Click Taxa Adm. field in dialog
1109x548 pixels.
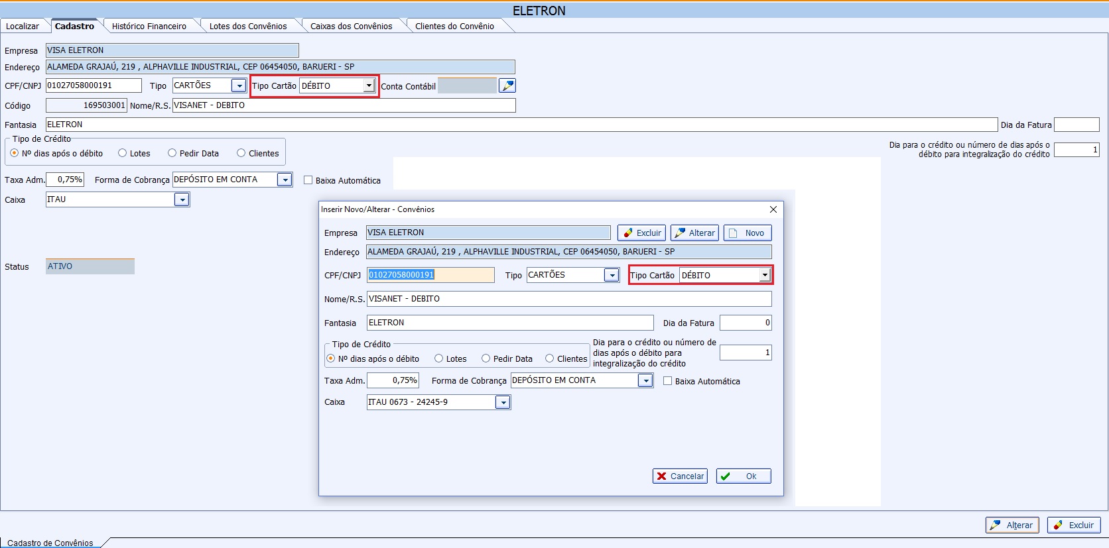(x=393, y=380)
